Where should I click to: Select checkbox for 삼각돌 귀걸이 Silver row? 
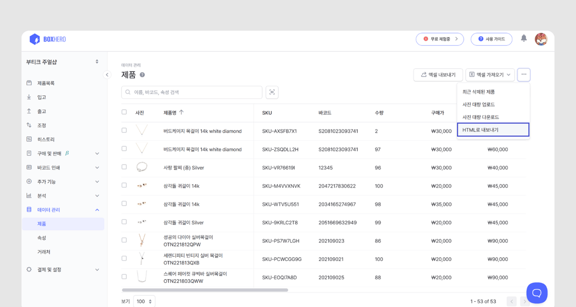pyautogui.click(x=124, y=222)
